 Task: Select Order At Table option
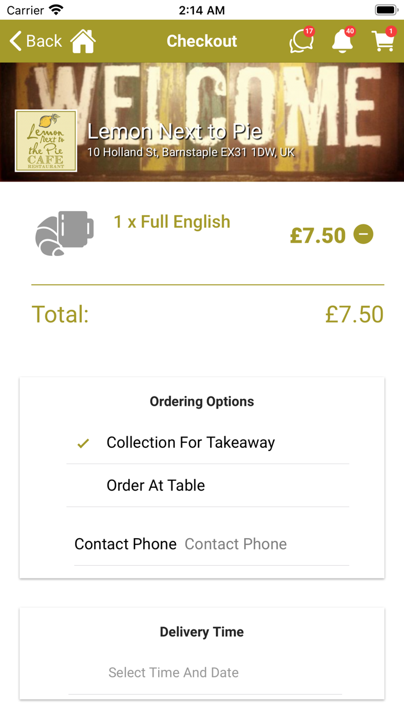click(156, 485)
